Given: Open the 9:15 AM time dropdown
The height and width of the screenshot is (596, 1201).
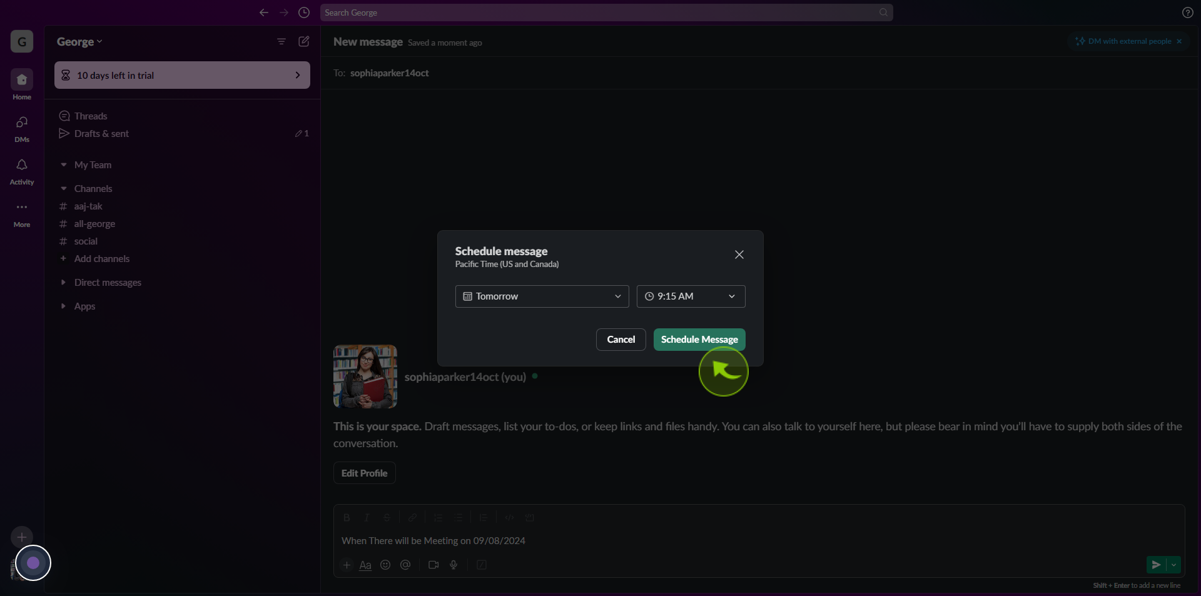Looking at the screenshot, I should (x=691, y=296).
